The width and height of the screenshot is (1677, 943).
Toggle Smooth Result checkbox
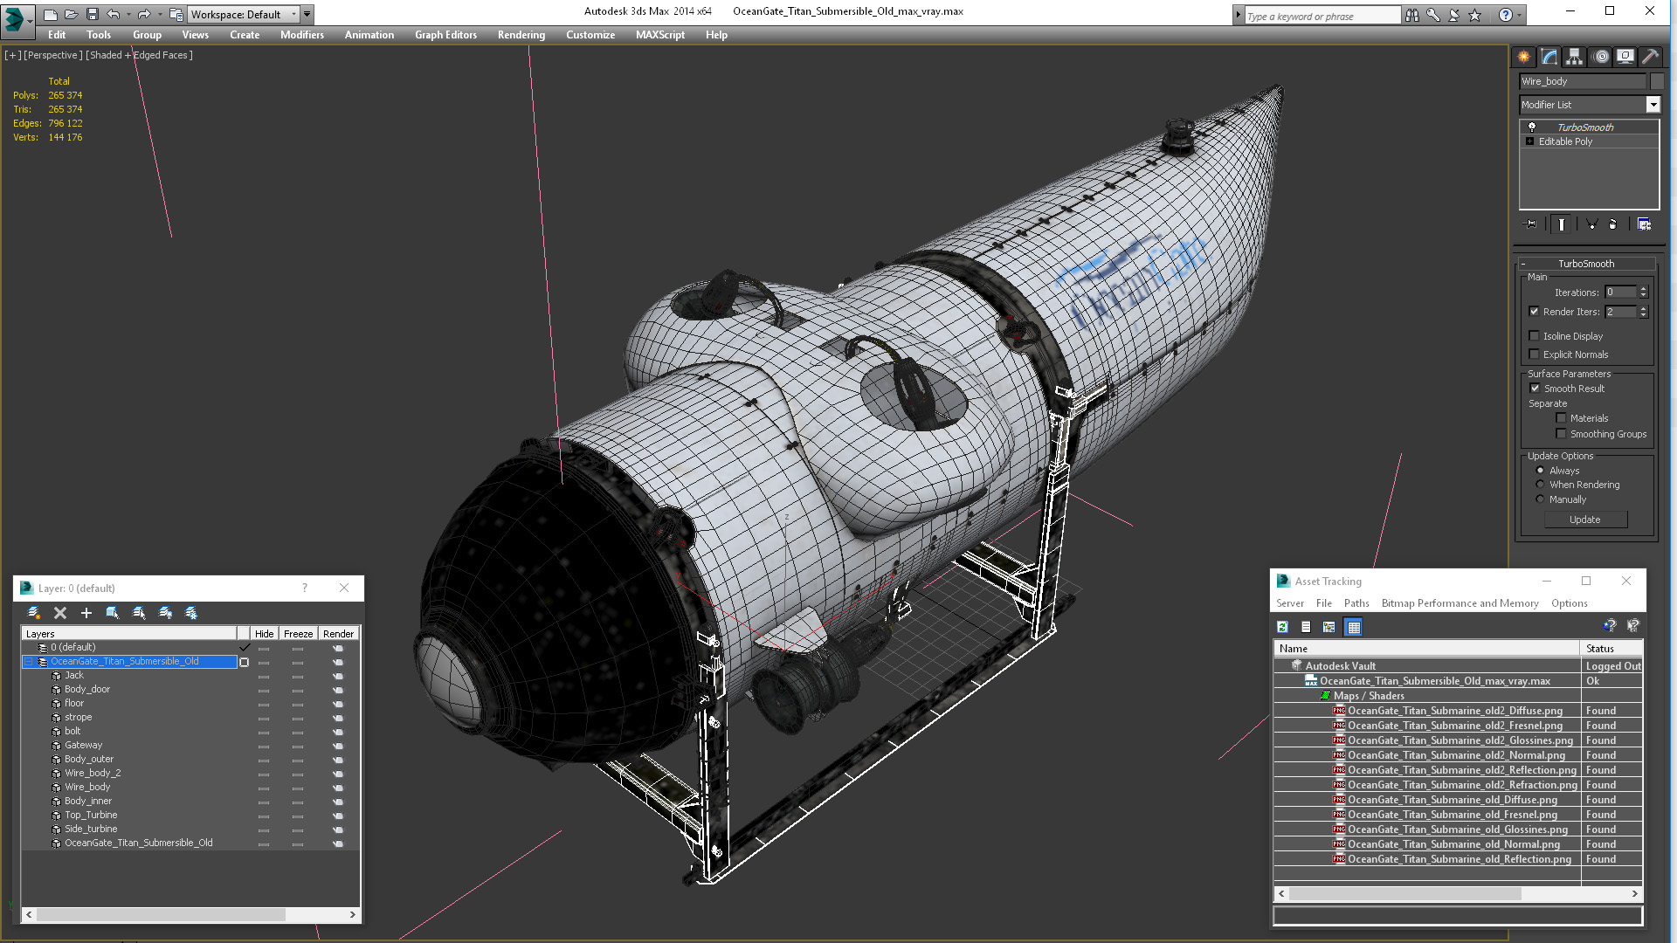click(1535, 389)
